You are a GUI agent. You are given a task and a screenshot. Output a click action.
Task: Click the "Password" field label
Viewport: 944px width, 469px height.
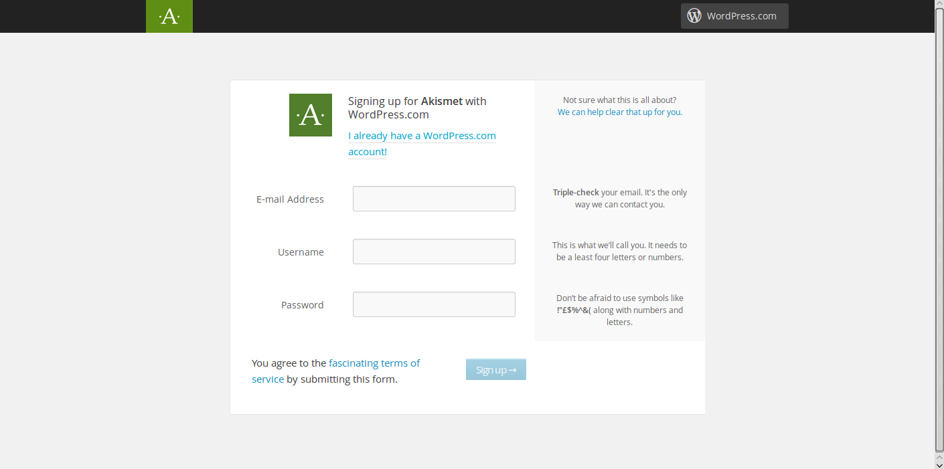point(302,305)
